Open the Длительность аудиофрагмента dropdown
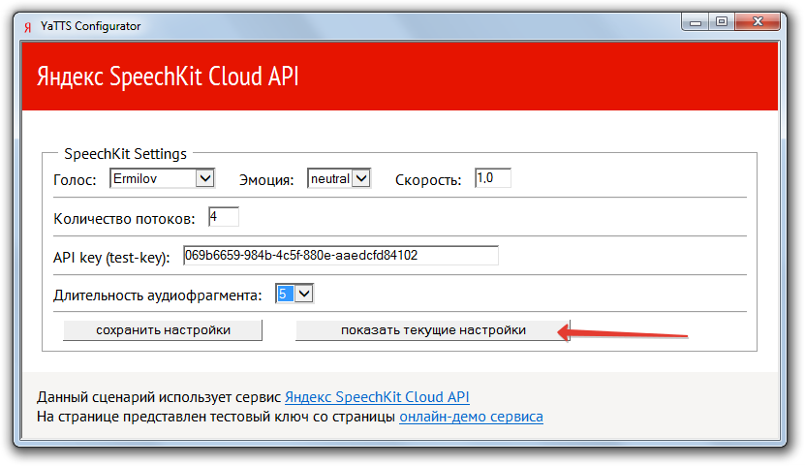The height and width of the screenshot is (466, 805). pos(294,294)
